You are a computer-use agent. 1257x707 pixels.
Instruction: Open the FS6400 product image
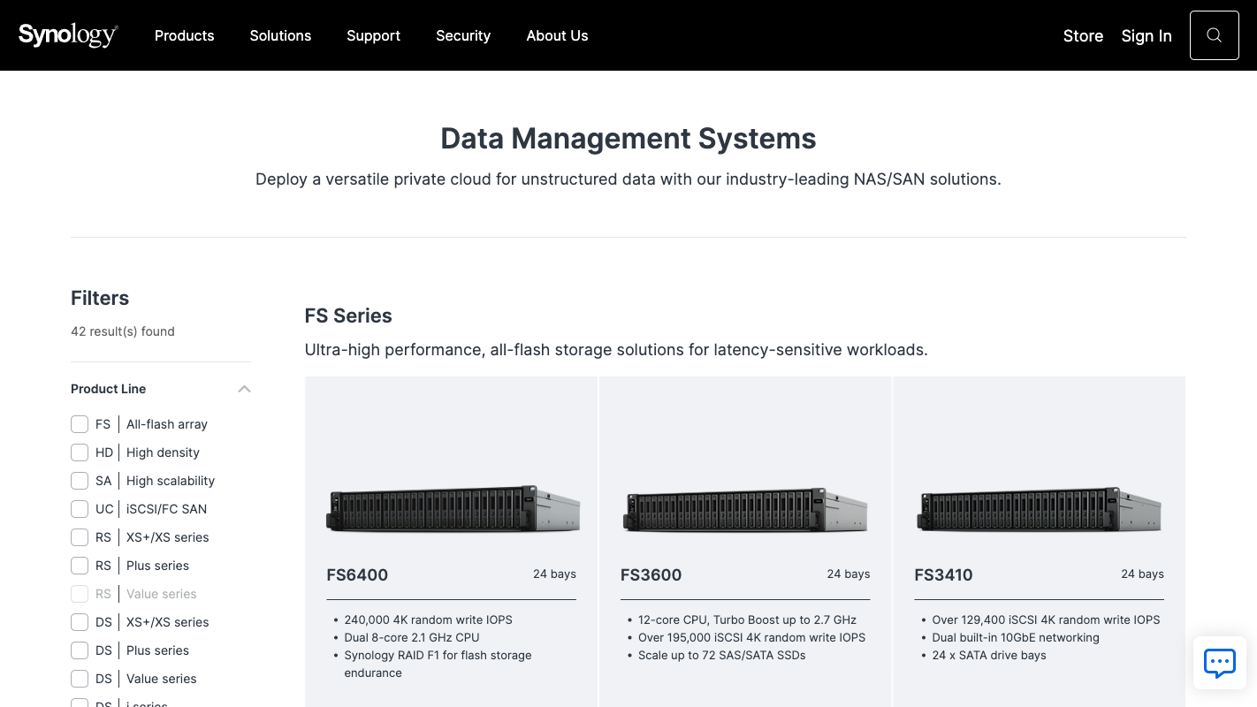(x=452, y=508)
